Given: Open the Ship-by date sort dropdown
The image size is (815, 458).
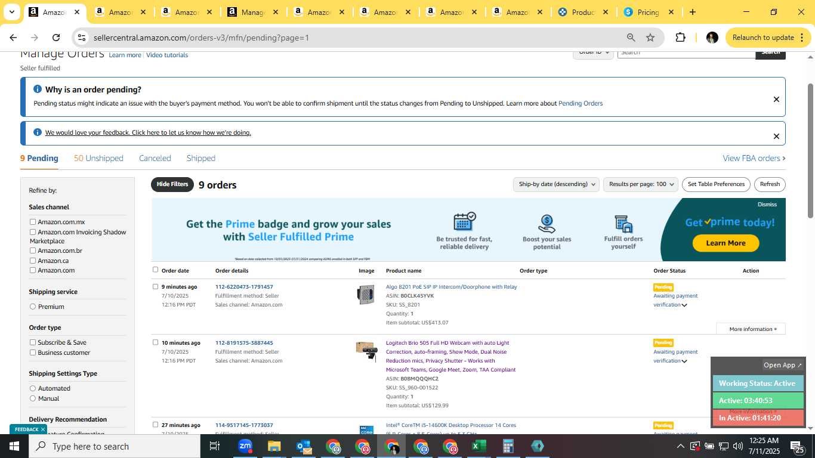Looking at the screenshot, I should point(556,184).
